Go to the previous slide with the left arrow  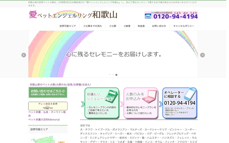(24, 55)
